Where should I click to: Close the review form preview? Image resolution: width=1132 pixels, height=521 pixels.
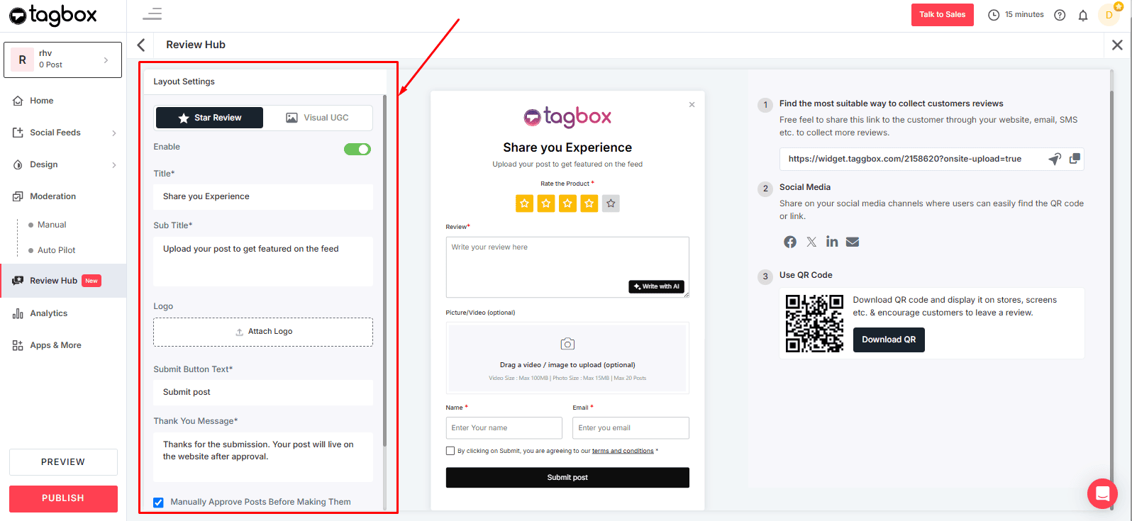[x=692, y=104]
